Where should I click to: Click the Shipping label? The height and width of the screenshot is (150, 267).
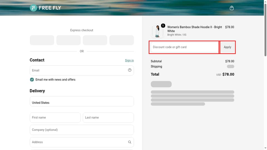pos(156,66)
